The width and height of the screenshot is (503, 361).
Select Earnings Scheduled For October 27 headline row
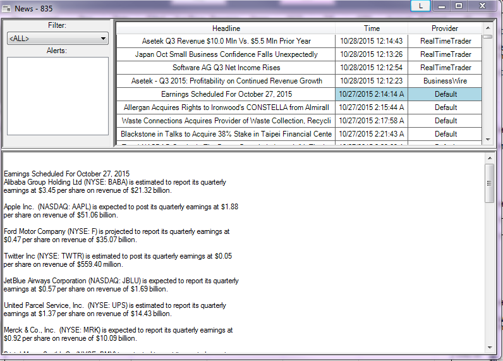[226, 94]
